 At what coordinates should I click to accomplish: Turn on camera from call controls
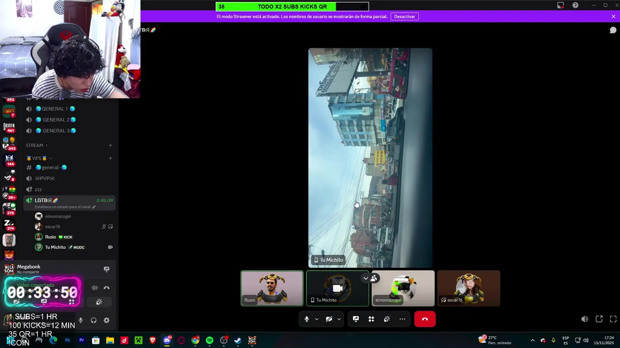pyautogui.click(x=329, y=319)
